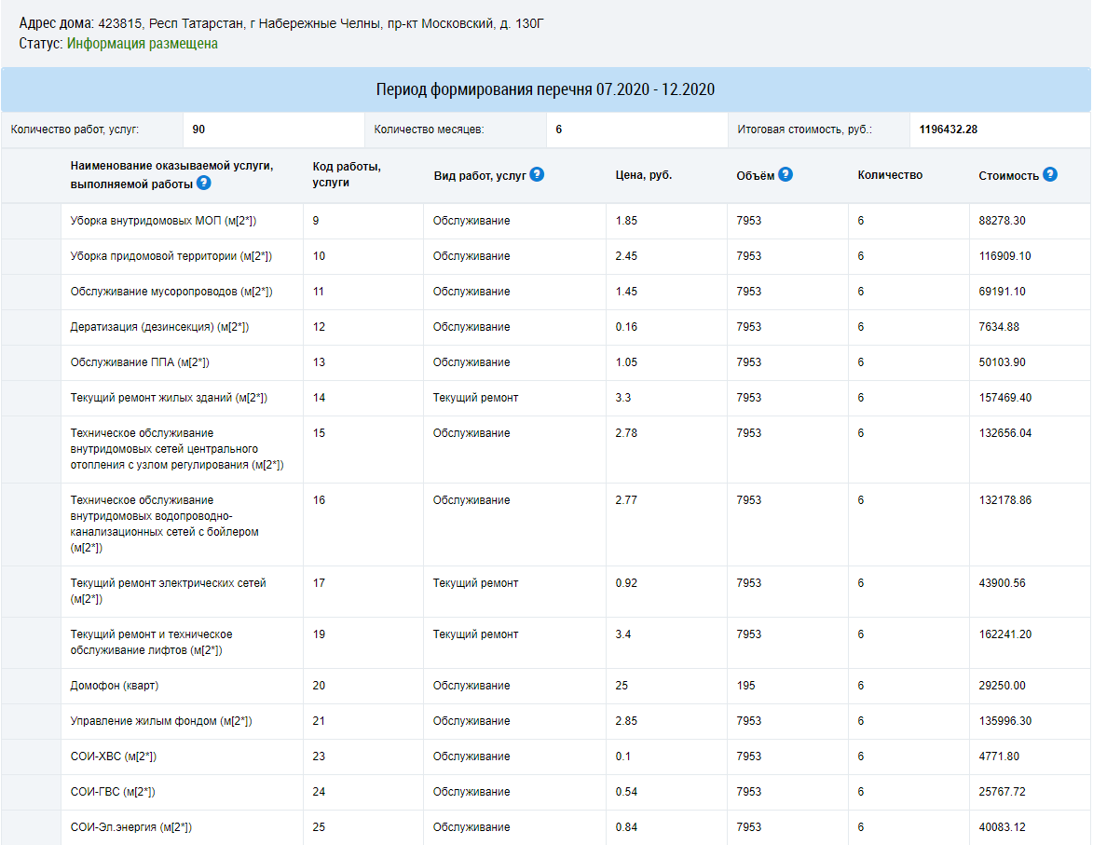This screenshot has width=1093, height=845.
Task: Click row СОИ-ГВС
Action: 546,794
